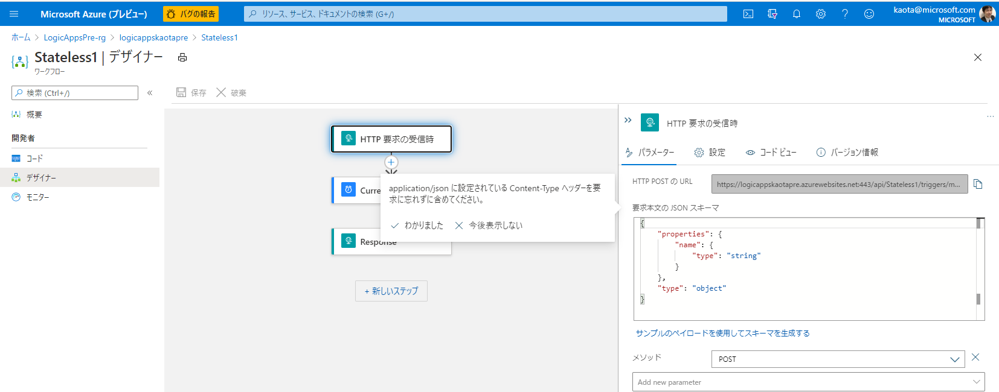
Task: Click the bug report button
Action: [191, 14]
